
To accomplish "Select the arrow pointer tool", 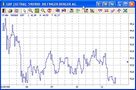I will pos(25,11).
